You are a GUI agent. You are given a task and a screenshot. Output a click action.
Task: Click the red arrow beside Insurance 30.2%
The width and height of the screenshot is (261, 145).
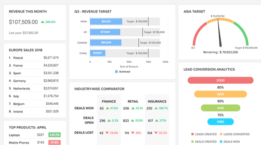tap(157, 133)
